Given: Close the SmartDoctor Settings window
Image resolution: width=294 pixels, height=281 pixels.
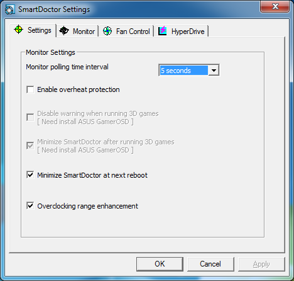Looking at the screenshot, I should (275, 6).
